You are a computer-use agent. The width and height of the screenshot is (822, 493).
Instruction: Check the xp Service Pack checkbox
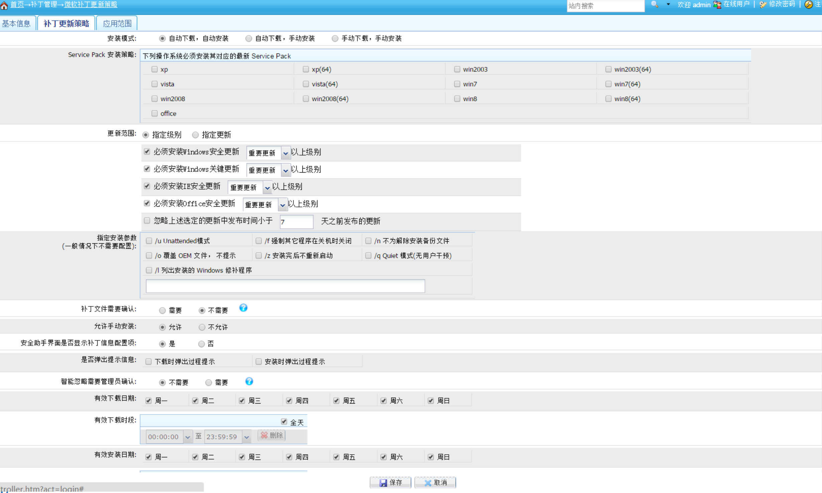[154, 69]
